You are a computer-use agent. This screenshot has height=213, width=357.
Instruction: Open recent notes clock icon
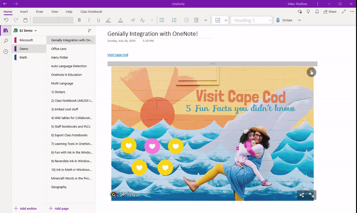[6, 52]
